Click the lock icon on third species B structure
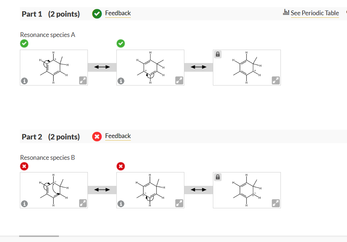 point(218,177)
